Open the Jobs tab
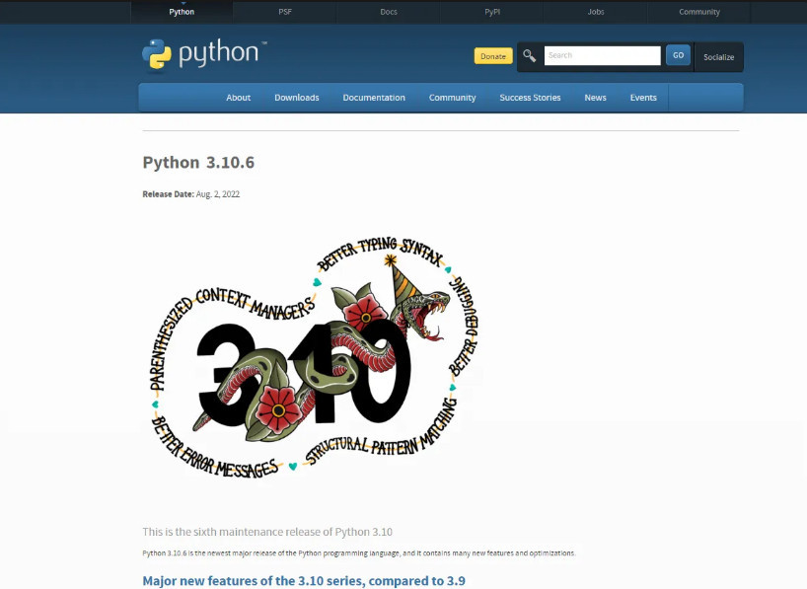Viewport: 807px width, 589px height. pos(596,12)
